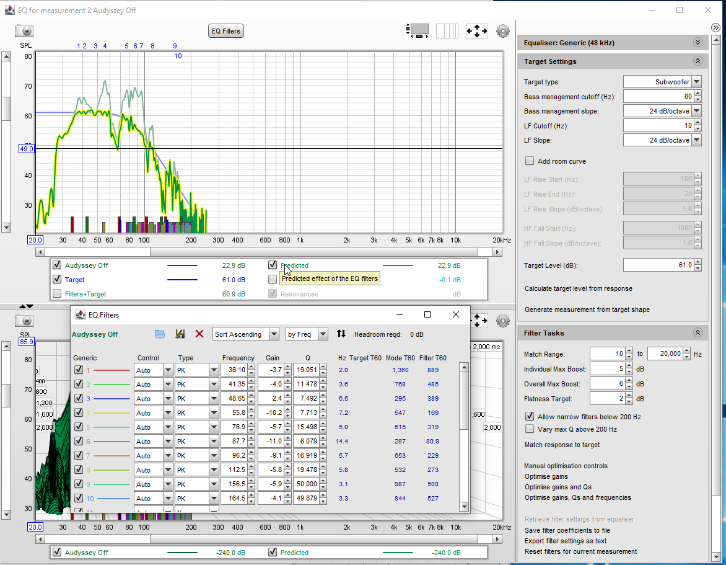Click the Frequency field of filter 3
The width and height of the screenshot is (726, 565).
pos(234,399)
